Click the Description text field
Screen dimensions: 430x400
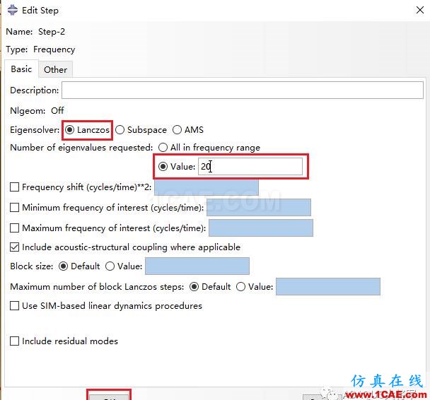pos(243,90)
